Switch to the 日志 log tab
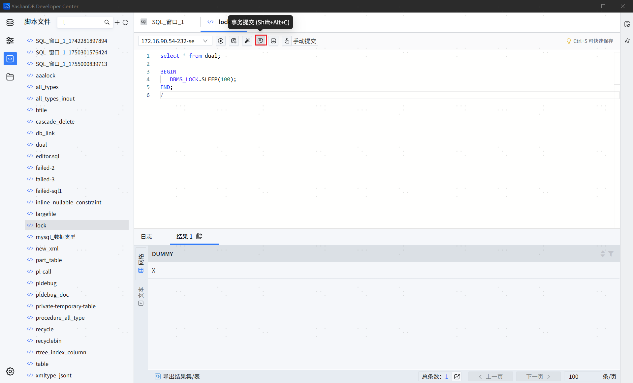 [x=146, y=237]
